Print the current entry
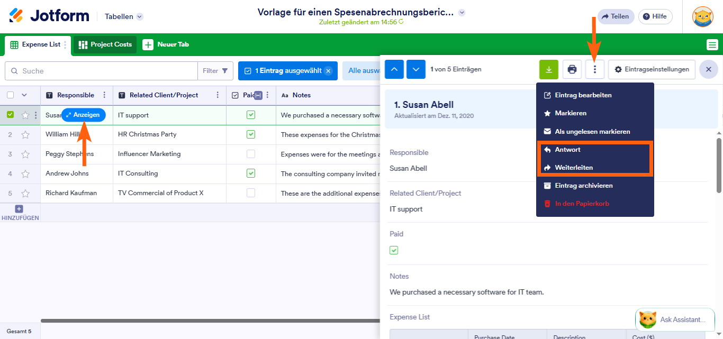Screen dimensions: 723x339 [x=572, y=69]
